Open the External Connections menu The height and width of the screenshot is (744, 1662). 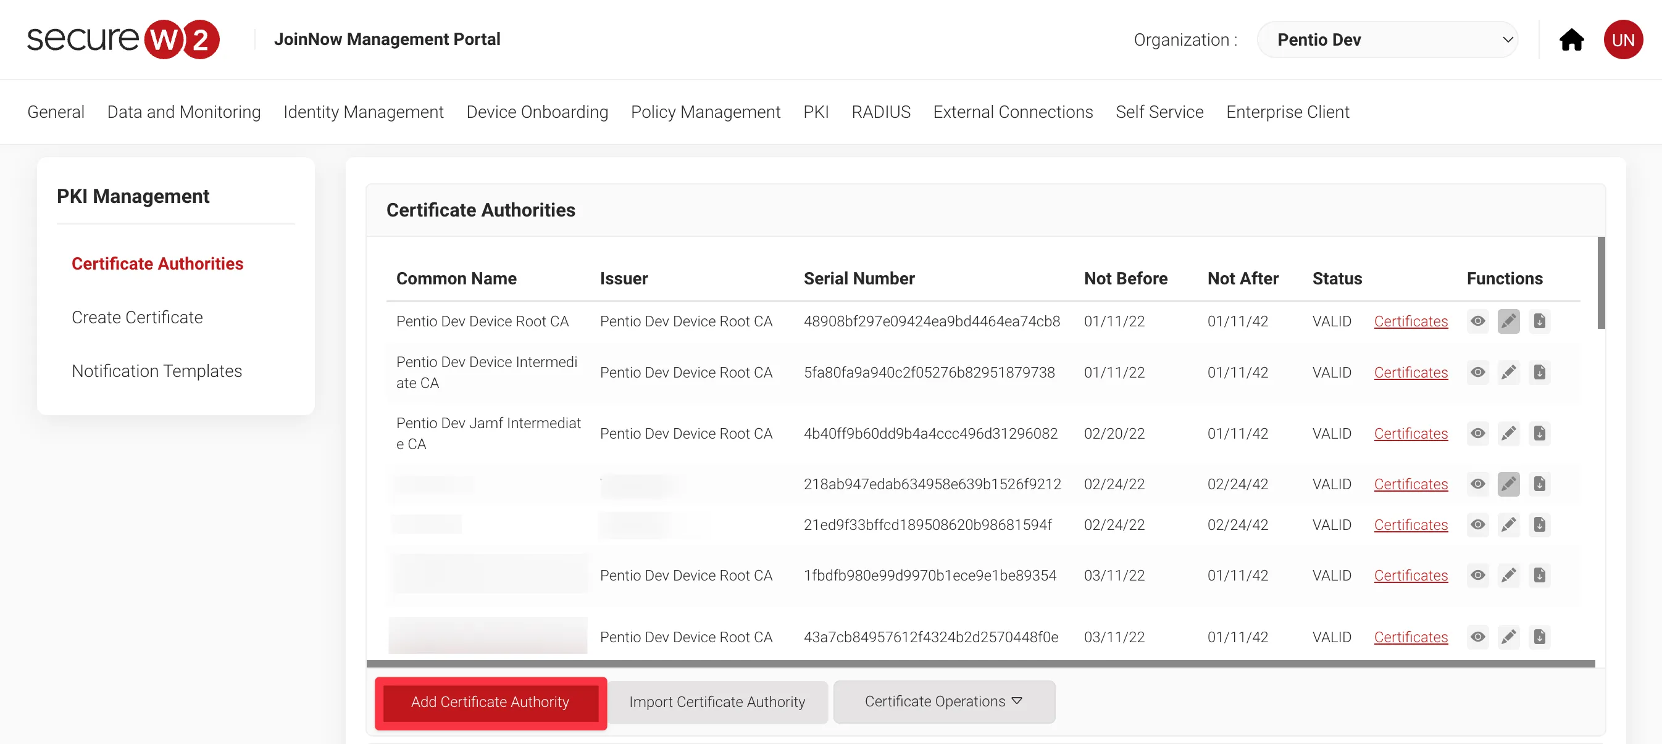1013,112
